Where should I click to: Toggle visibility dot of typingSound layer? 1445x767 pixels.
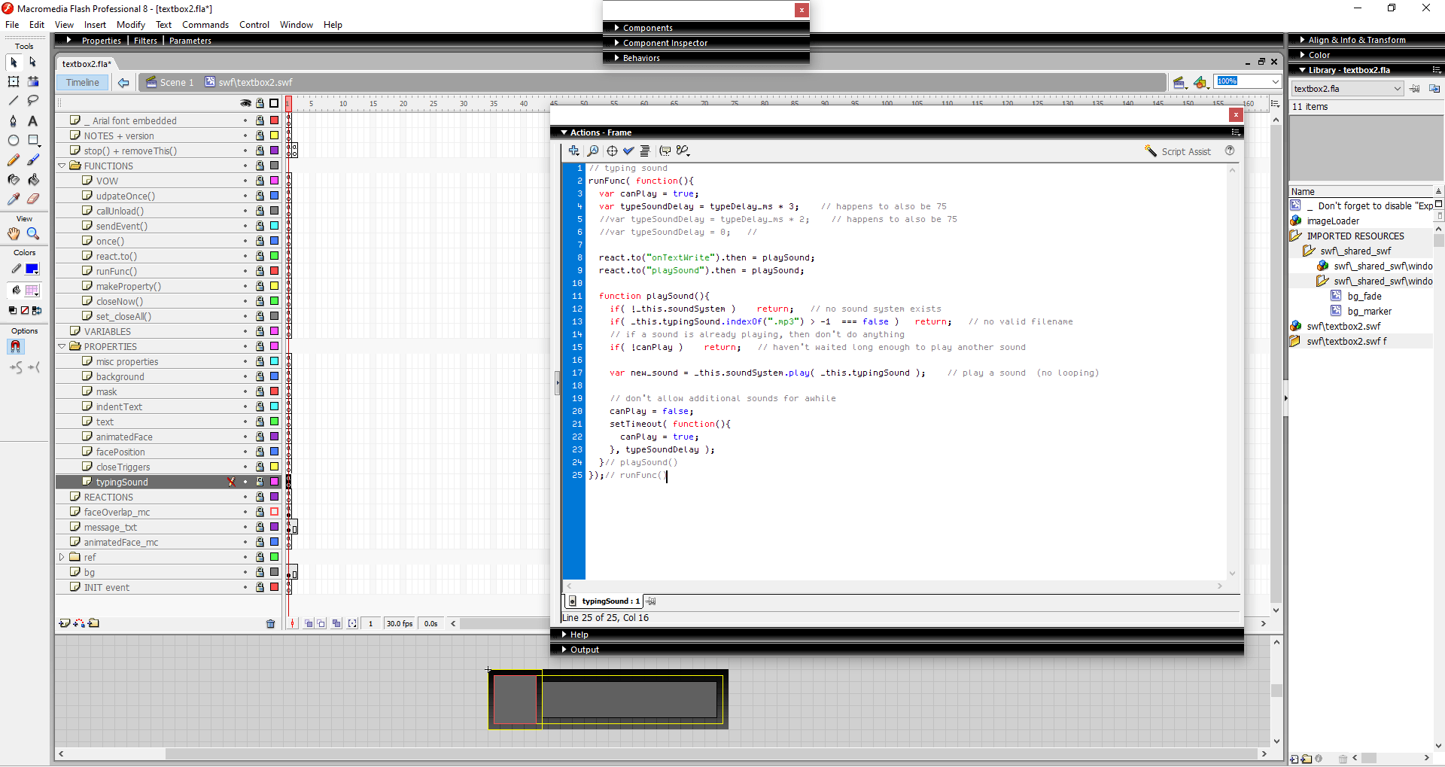[x=245, y=482]
